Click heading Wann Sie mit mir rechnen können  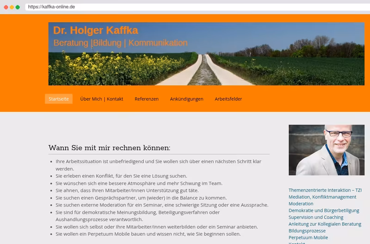109,148
